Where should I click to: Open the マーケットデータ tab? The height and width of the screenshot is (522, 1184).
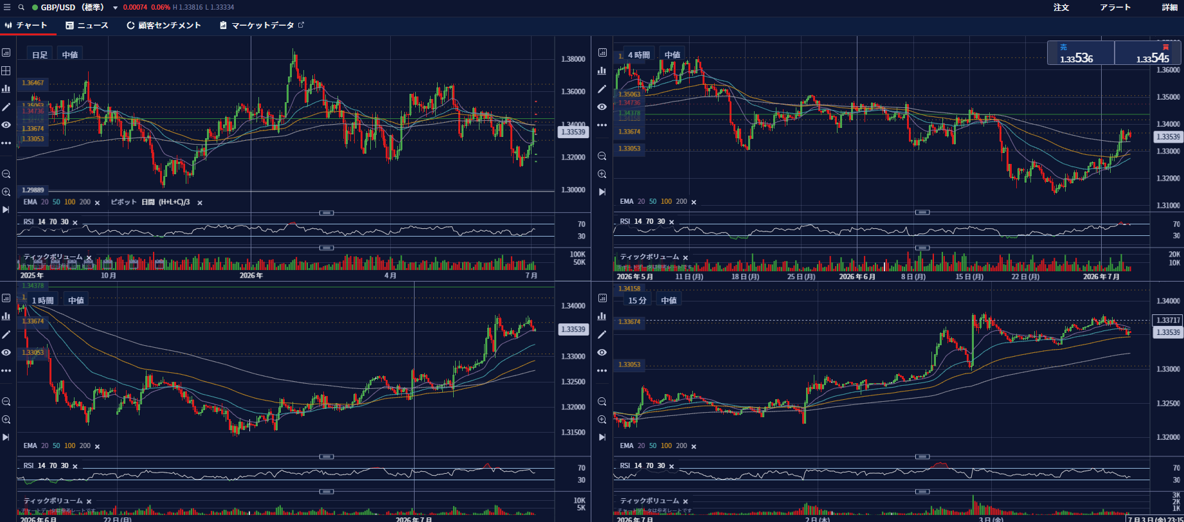pyautogui.click(x=262, y=26)
